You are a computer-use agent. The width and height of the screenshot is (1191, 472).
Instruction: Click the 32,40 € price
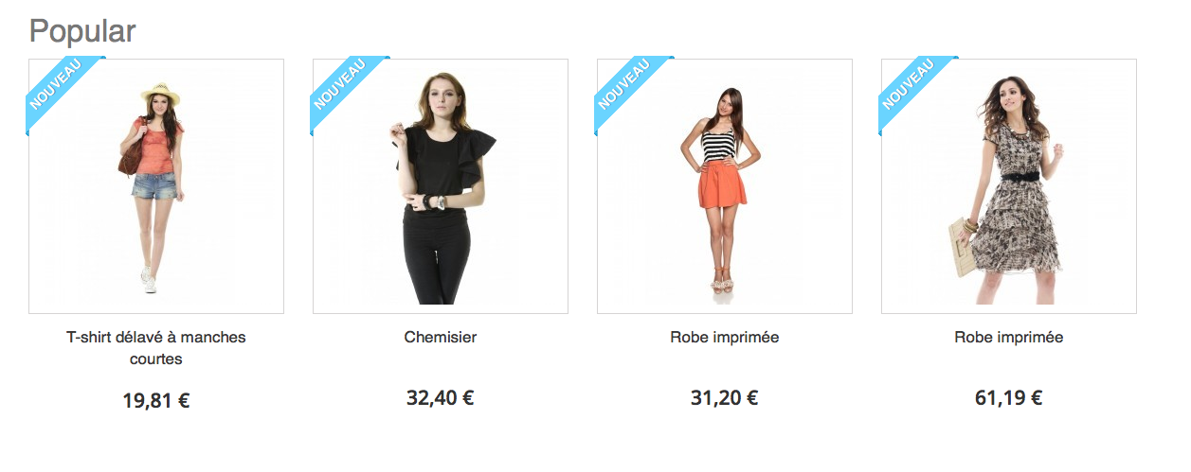click(x=441, y=398)
